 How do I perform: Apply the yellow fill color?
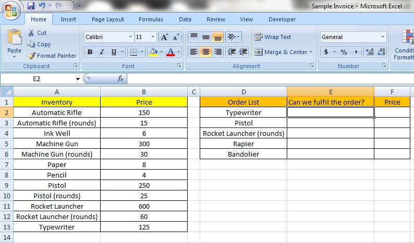153,52
